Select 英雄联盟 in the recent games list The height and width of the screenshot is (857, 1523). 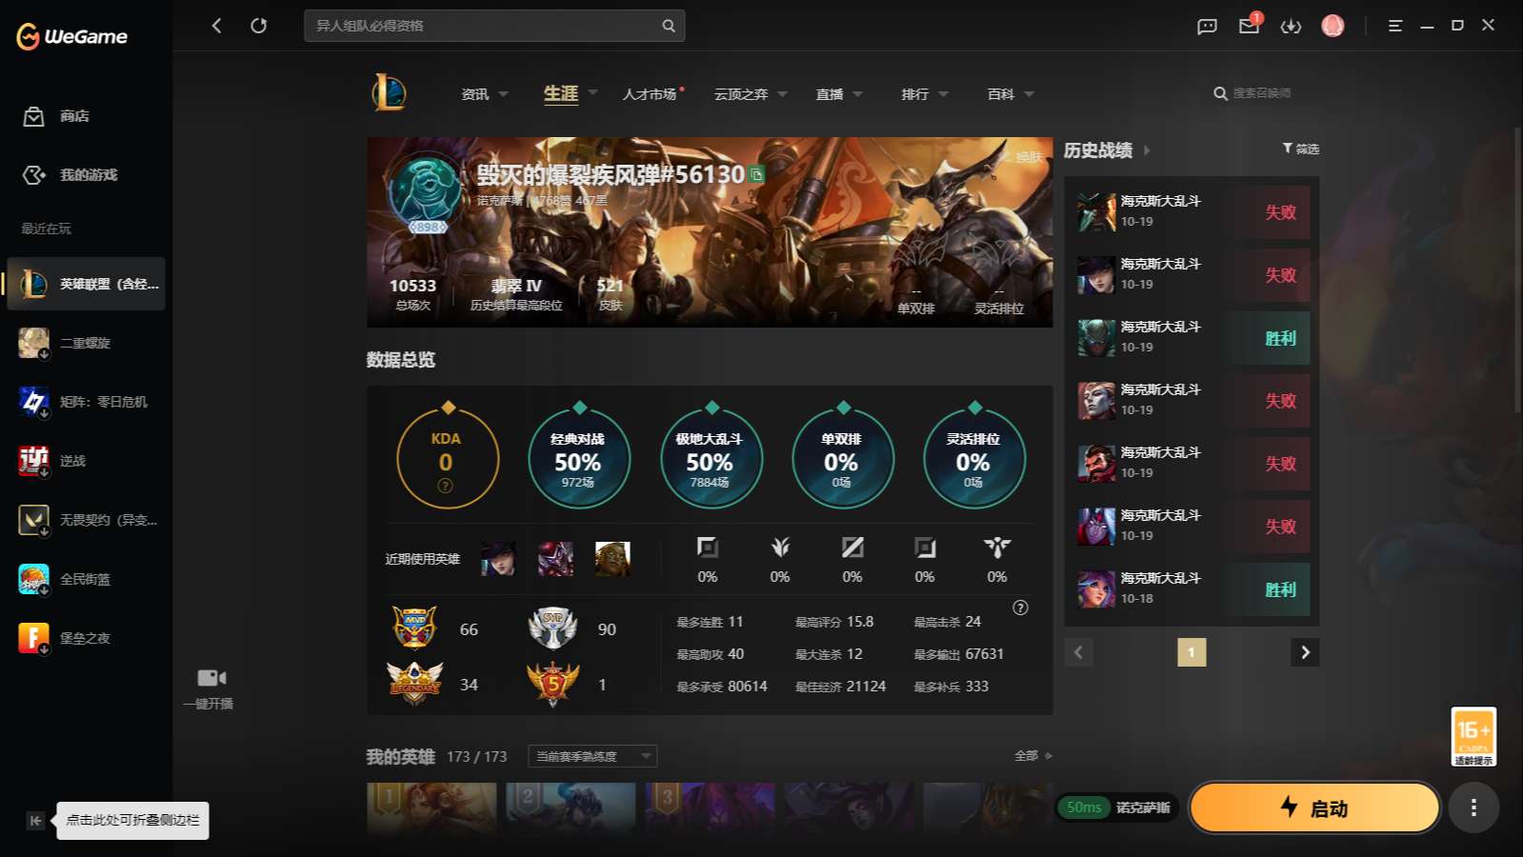(86, 284)
